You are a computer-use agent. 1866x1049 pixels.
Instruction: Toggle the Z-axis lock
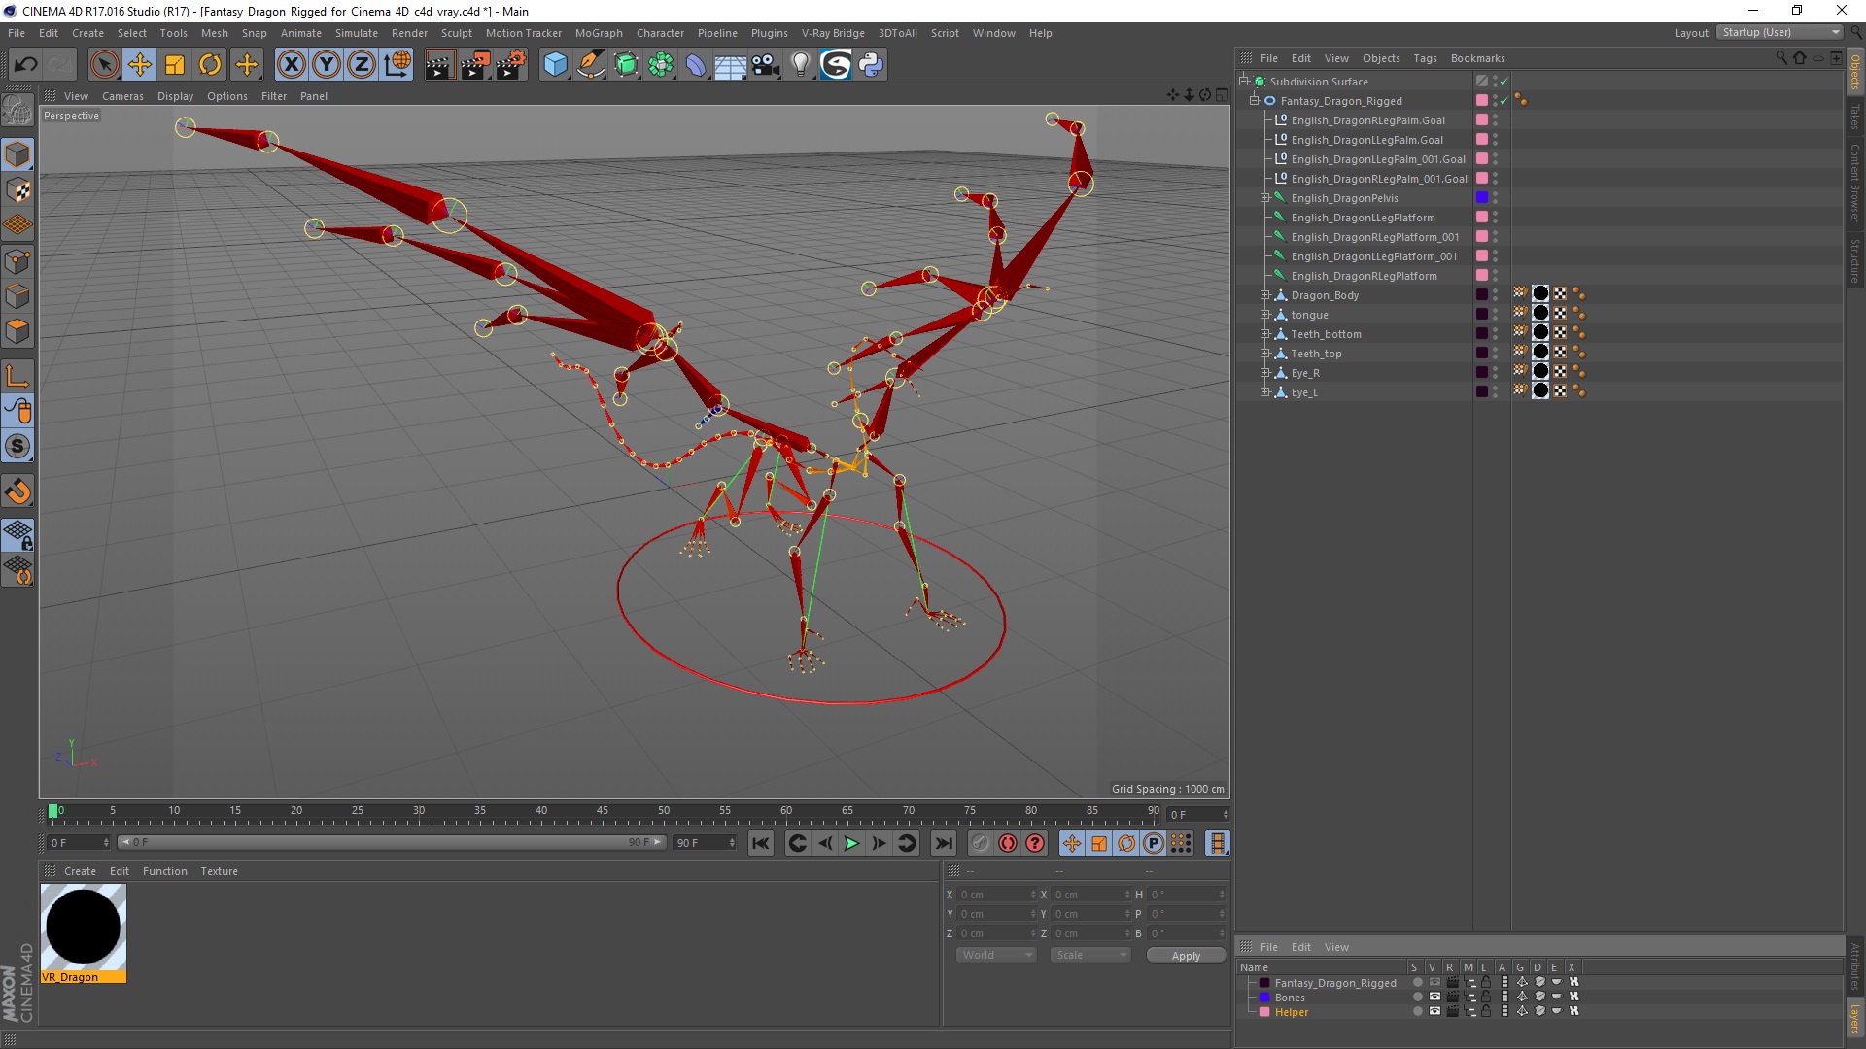tap(362, 65)
